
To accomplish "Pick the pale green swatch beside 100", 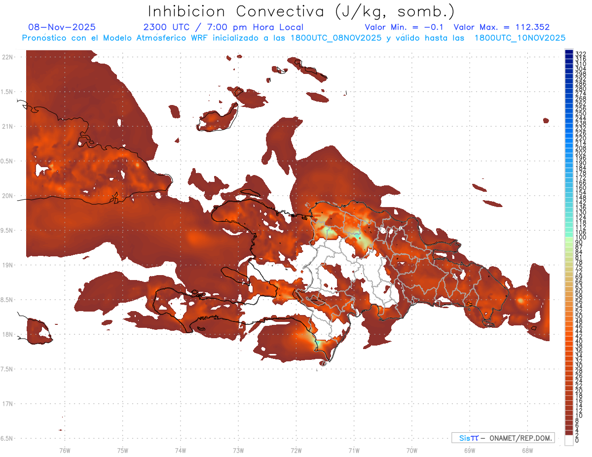I will coord(569,240).
